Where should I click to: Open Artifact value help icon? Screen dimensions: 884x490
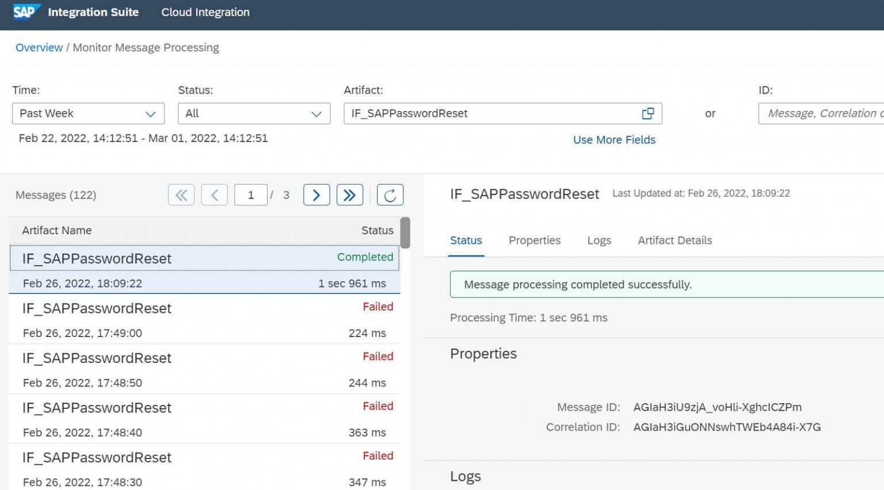point(647,114)
